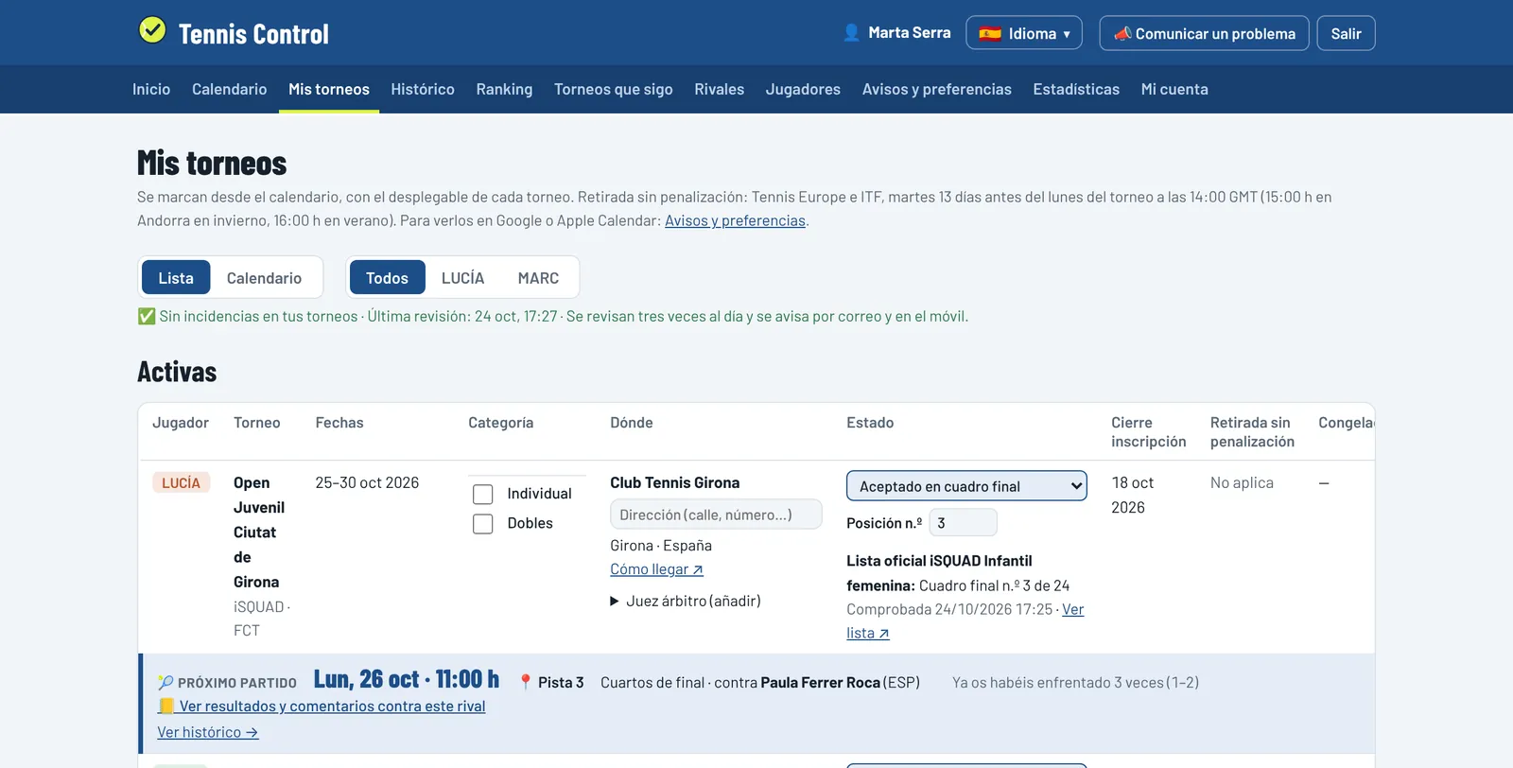Viewport: 1513px width, 768px height.
Task: Click the Marta Serra user name
Action: [x=910, y=33]
